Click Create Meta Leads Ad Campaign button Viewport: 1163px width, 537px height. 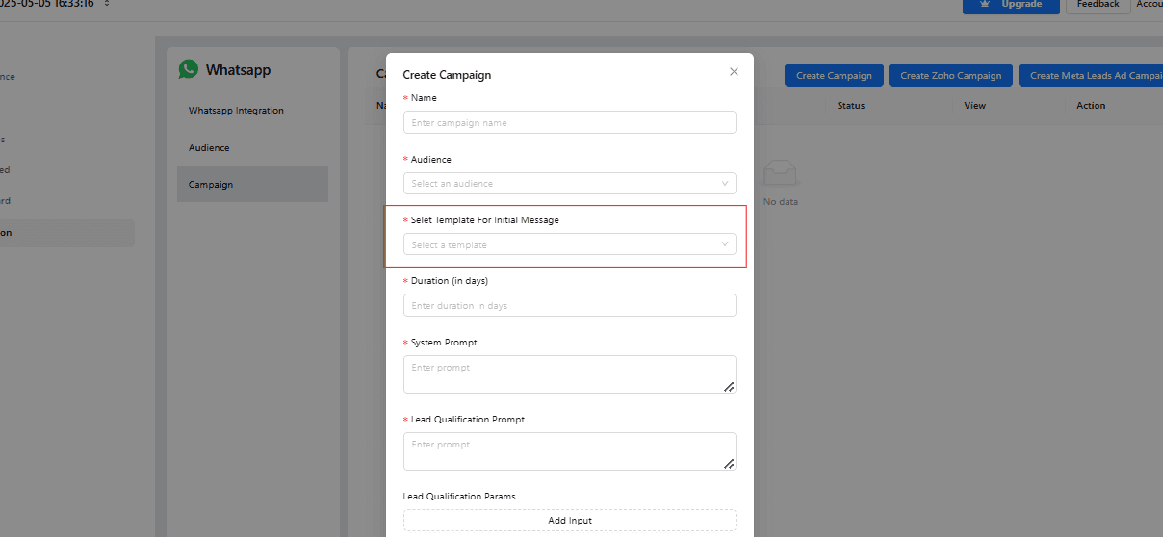[x=1093, y=76]
